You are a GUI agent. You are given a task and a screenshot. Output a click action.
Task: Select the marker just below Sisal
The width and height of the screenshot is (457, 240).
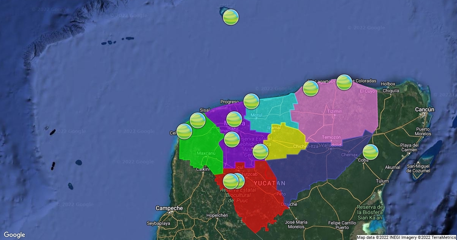coord(198,120)
